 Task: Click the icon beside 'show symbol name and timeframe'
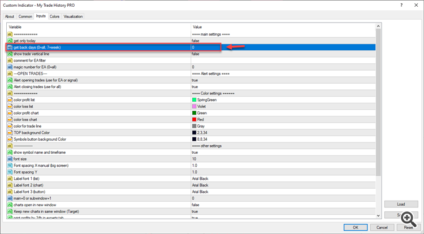point(10,153)
